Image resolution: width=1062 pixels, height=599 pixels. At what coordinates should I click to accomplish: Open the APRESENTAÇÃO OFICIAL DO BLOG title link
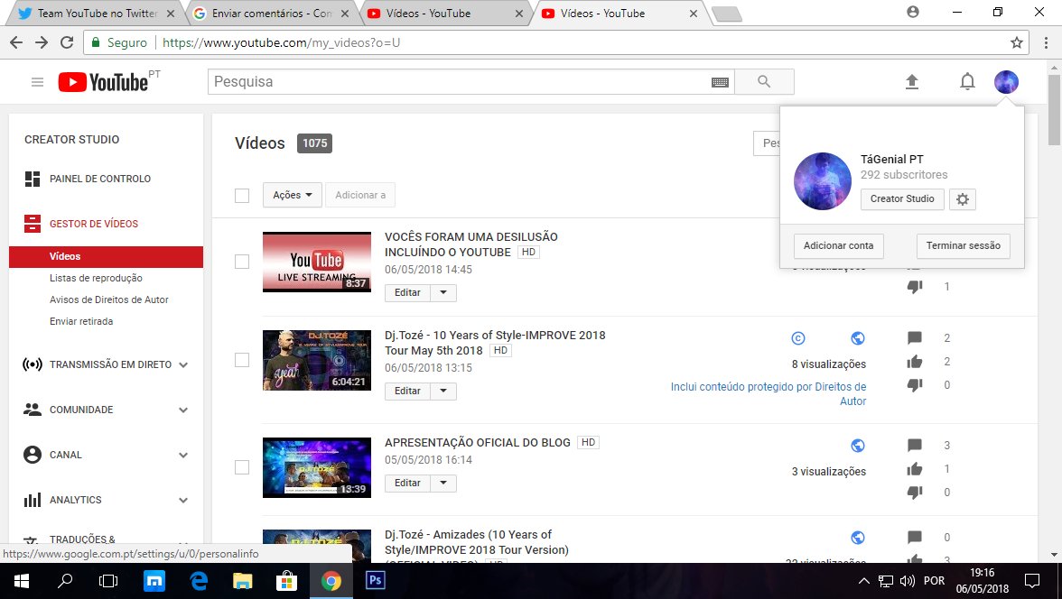478,443
